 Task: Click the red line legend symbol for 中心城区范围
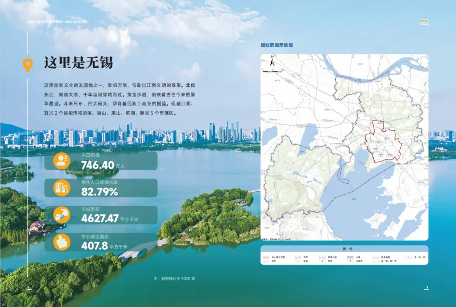(266, 257)
